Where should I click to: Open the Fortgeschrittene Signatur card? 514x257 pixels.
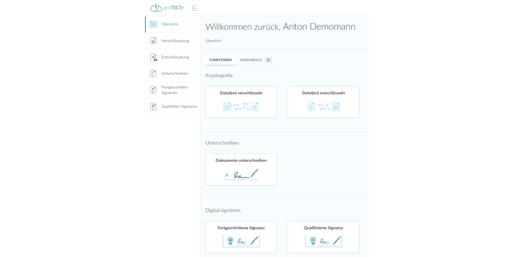[x=241, y=237]
